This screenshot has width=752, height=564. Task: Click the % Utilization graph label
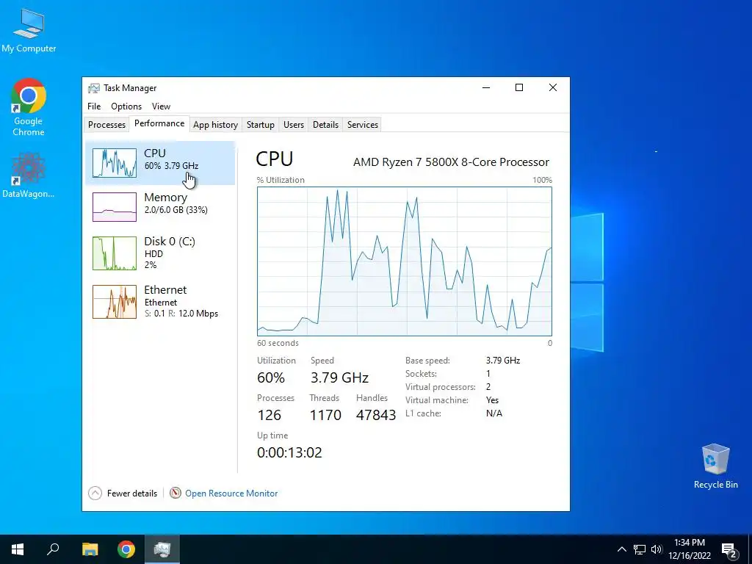(281, 181)
